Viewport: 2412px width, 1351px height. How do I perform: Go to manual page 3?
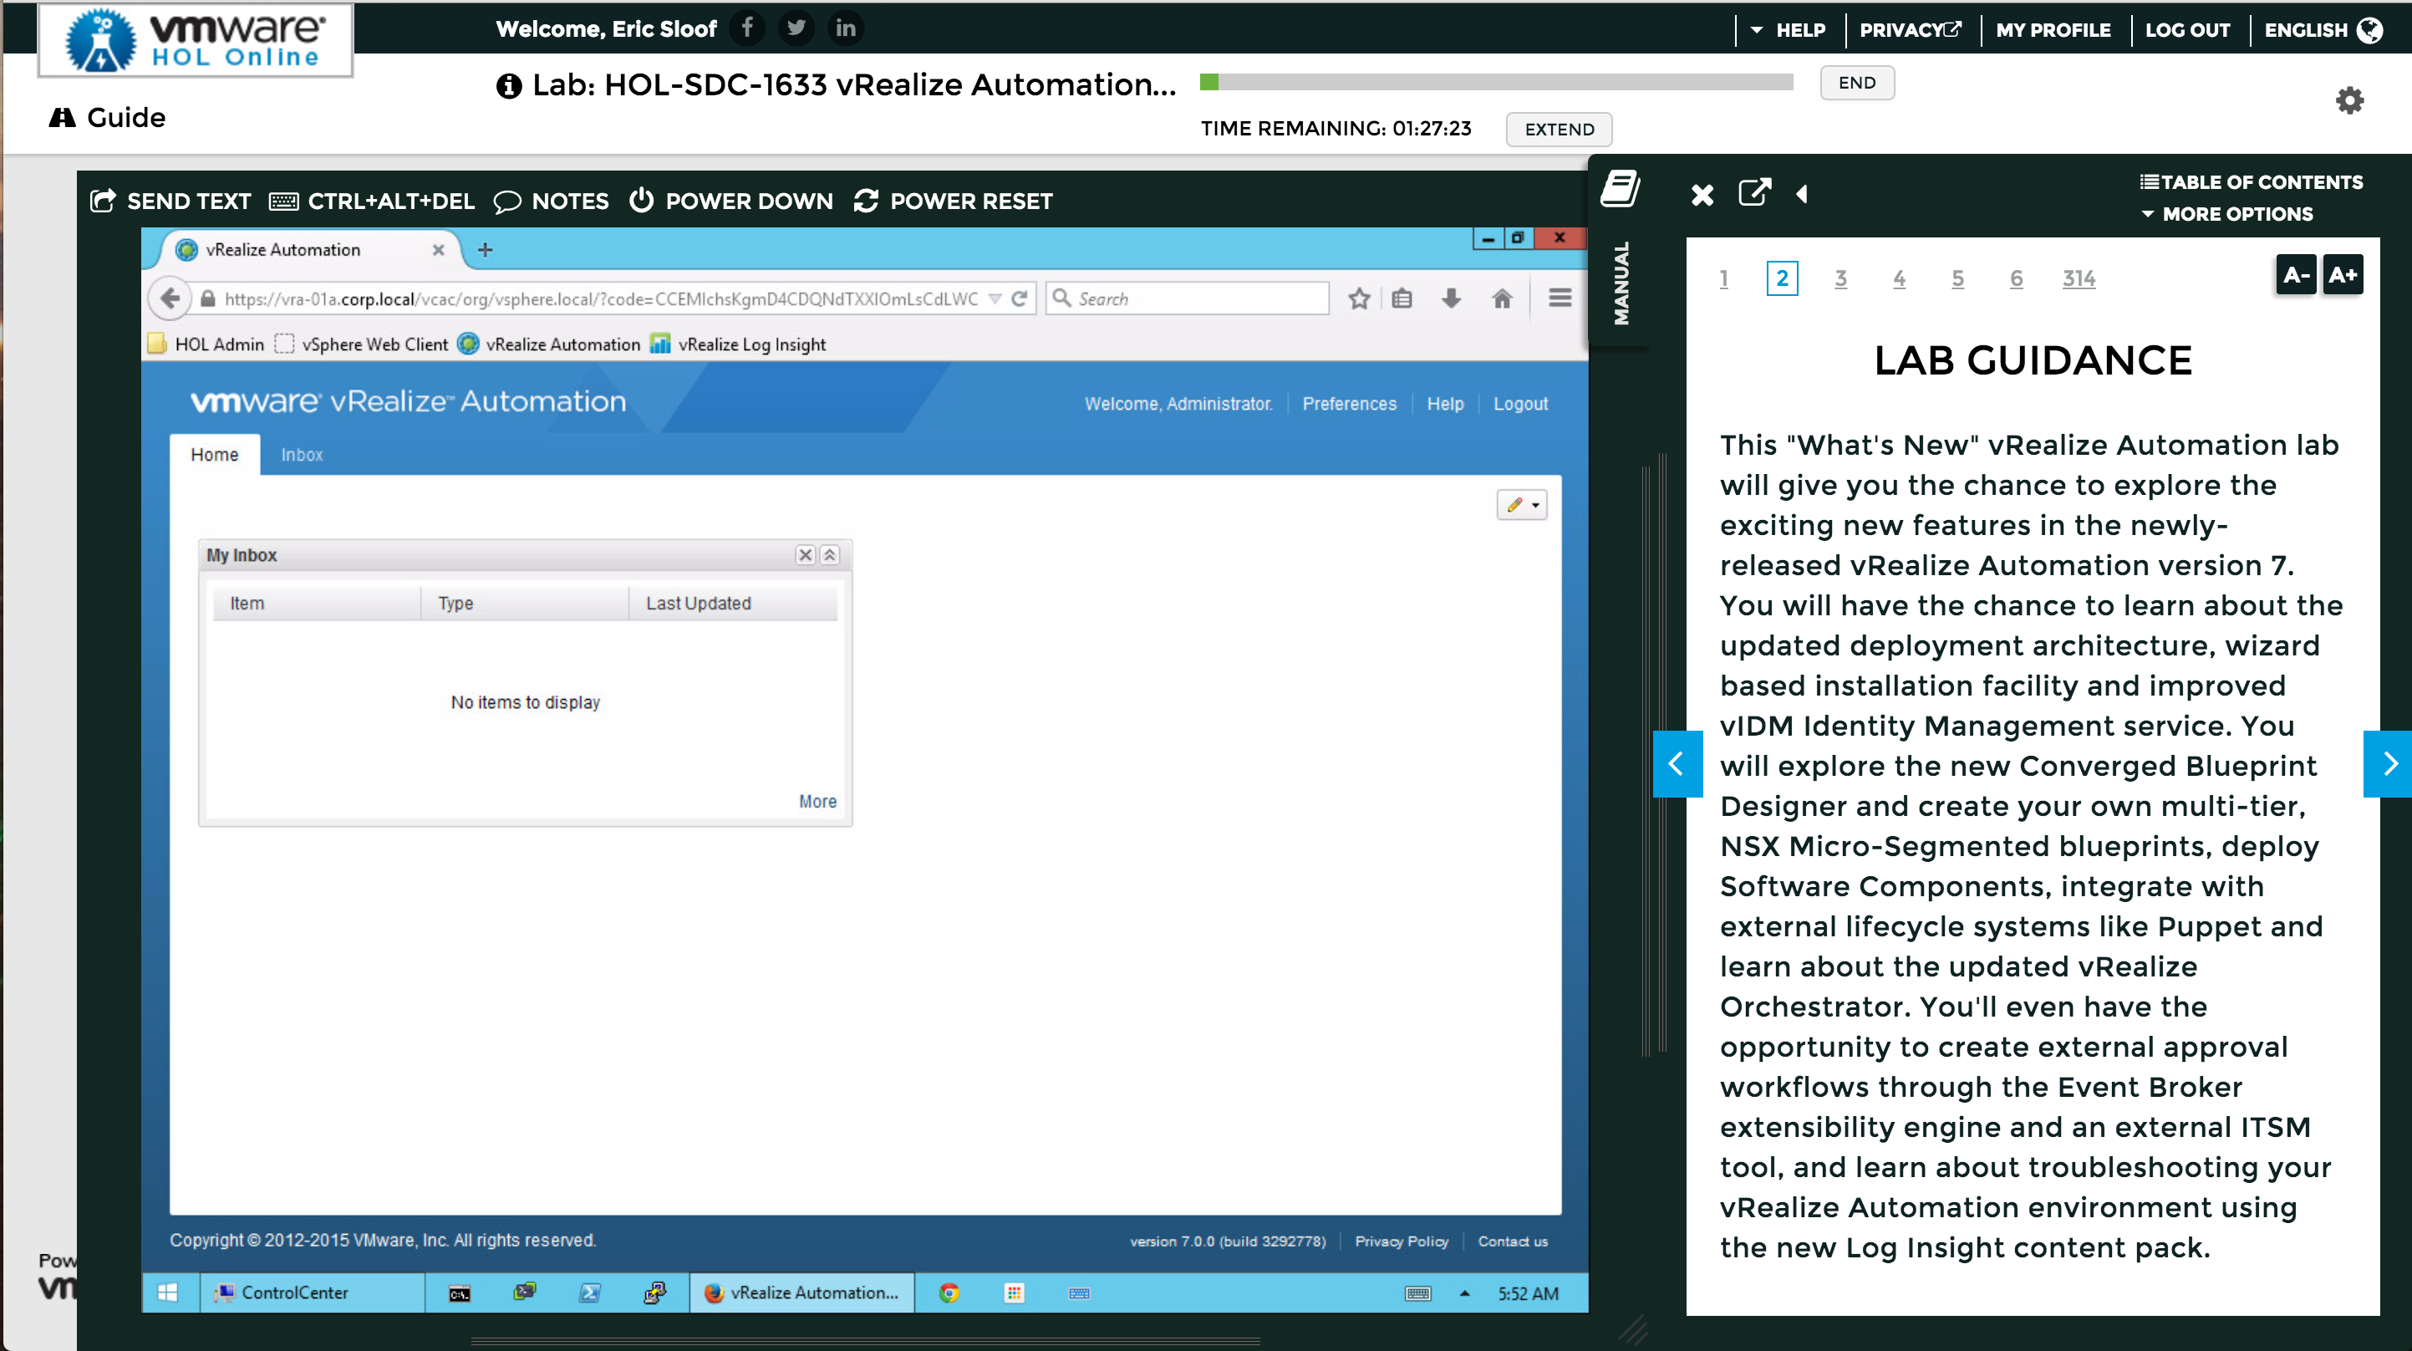pyautogui.click(x=1841, y=278)
